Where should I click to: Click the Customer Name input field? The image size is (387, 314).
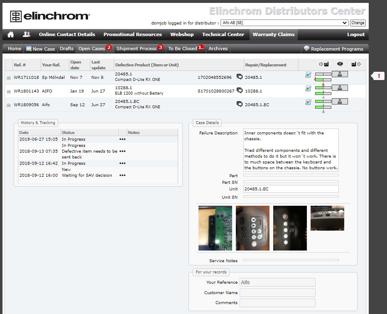[x=277, y=292]
